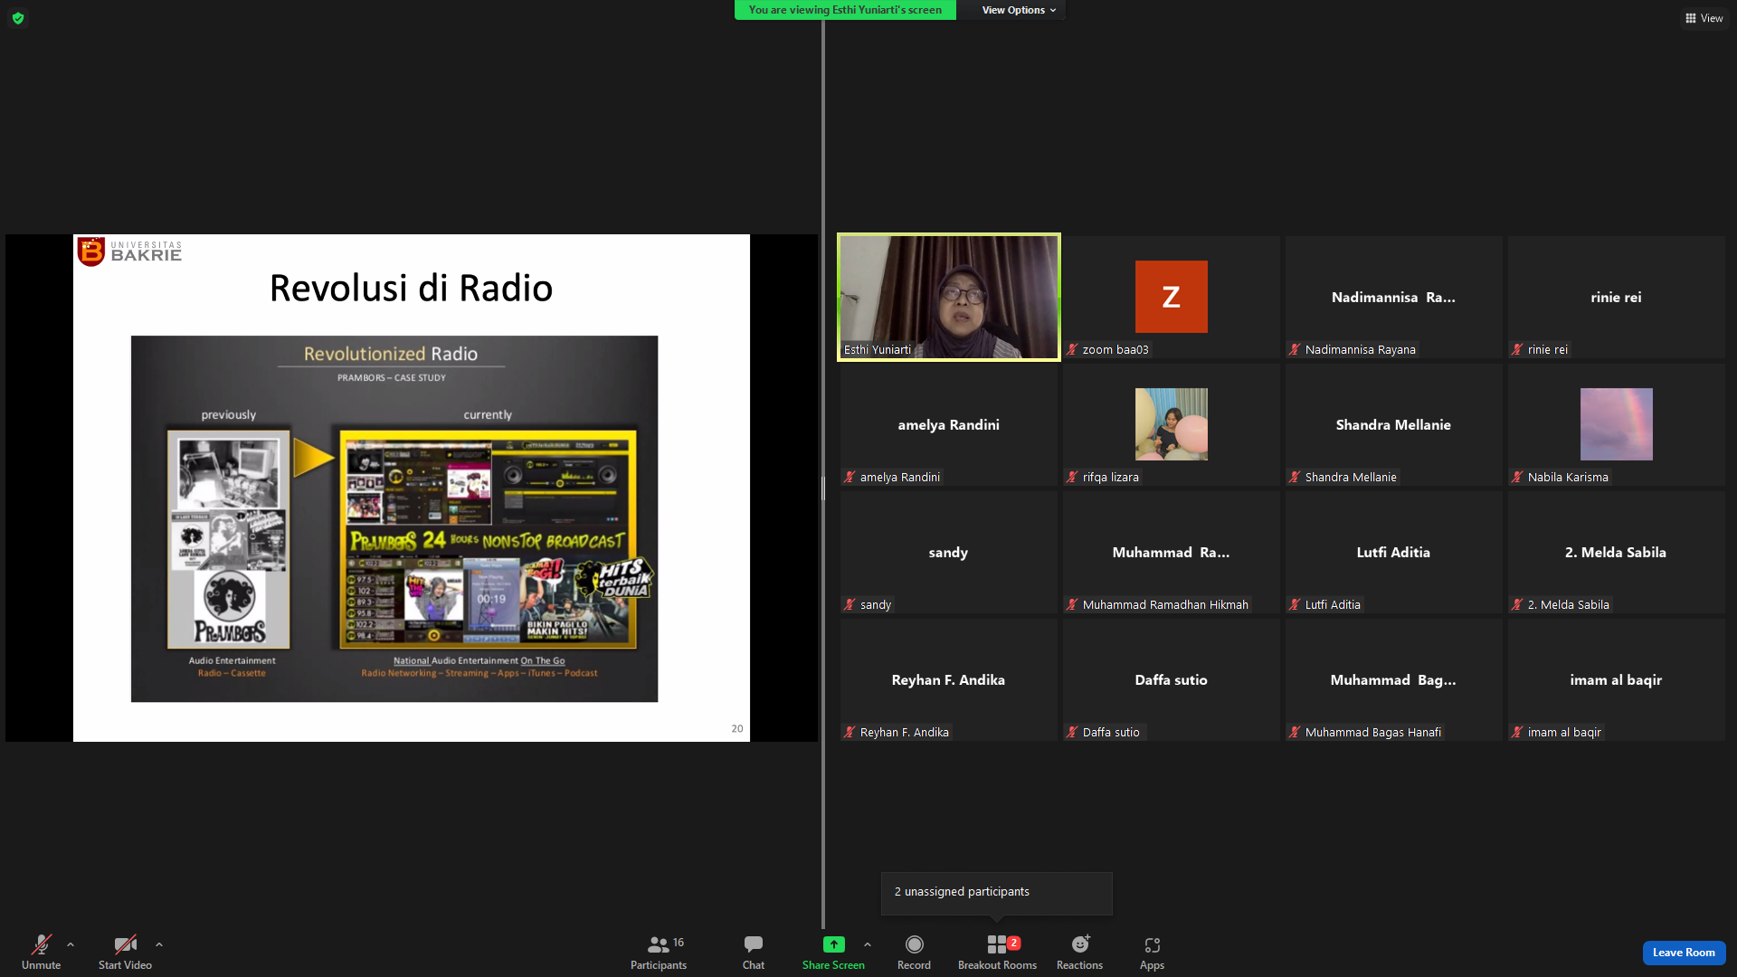The width and height of the screenshot is (1737, 977).
Task: Click the muted mic icon beside 'sandy'
Action: pos(850,605)
